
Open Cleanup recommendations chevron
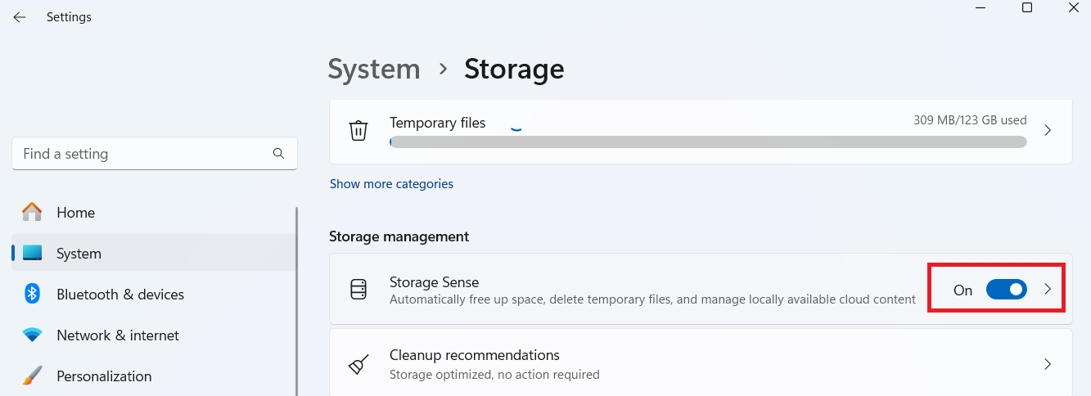point(1048,364)
